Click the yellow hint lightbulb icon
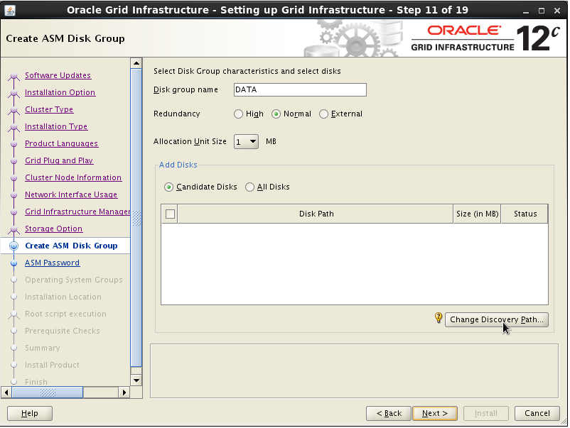This screenshot has width=570, height=428. 439,318
